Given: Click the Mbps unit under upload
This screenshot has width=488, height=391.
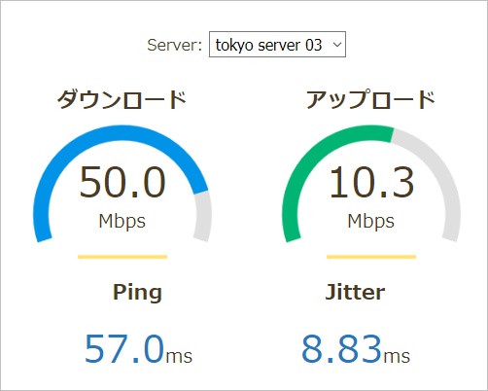Looking at the screenshot, I should click(x=371, y=222).
